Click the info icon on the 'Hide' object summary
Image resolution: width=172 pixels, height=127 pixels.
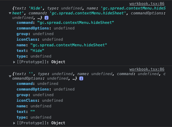[46, 18]
